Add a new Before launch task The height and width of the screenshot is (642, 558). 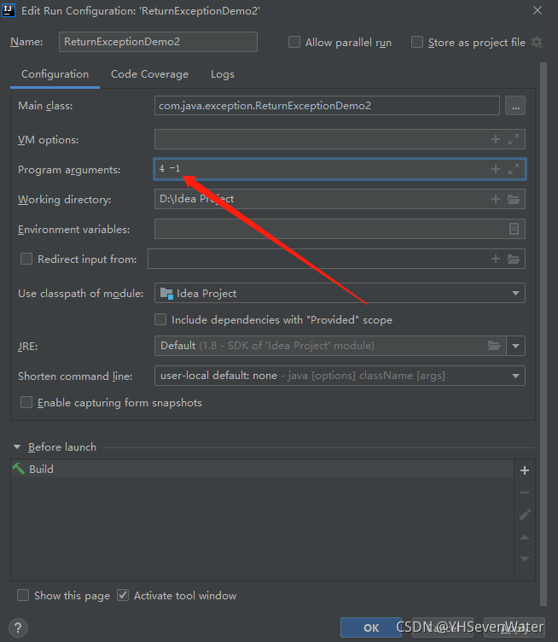click(525, 470)
